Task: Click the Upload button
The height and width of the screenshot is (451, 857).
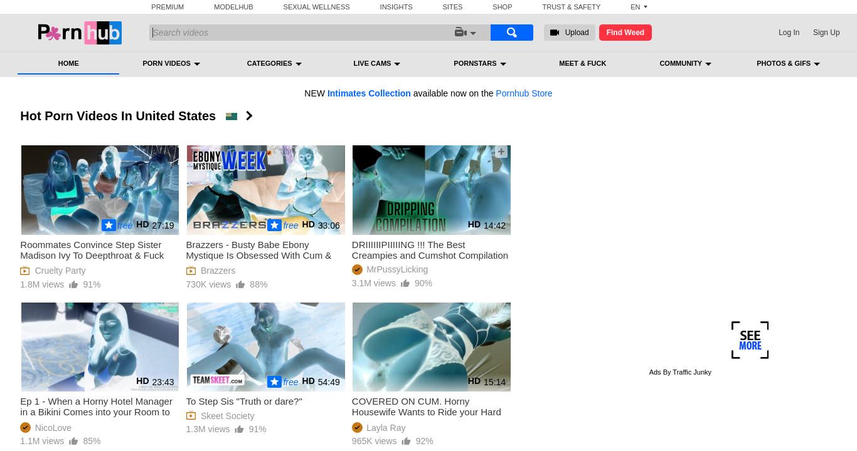Action: [569, 33]
